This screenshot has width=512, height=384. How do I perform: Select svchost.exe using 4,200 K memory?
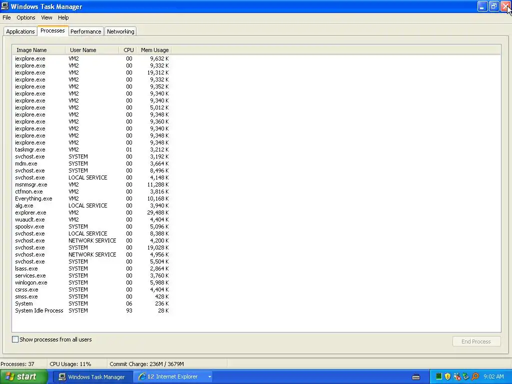coord(92,240)
